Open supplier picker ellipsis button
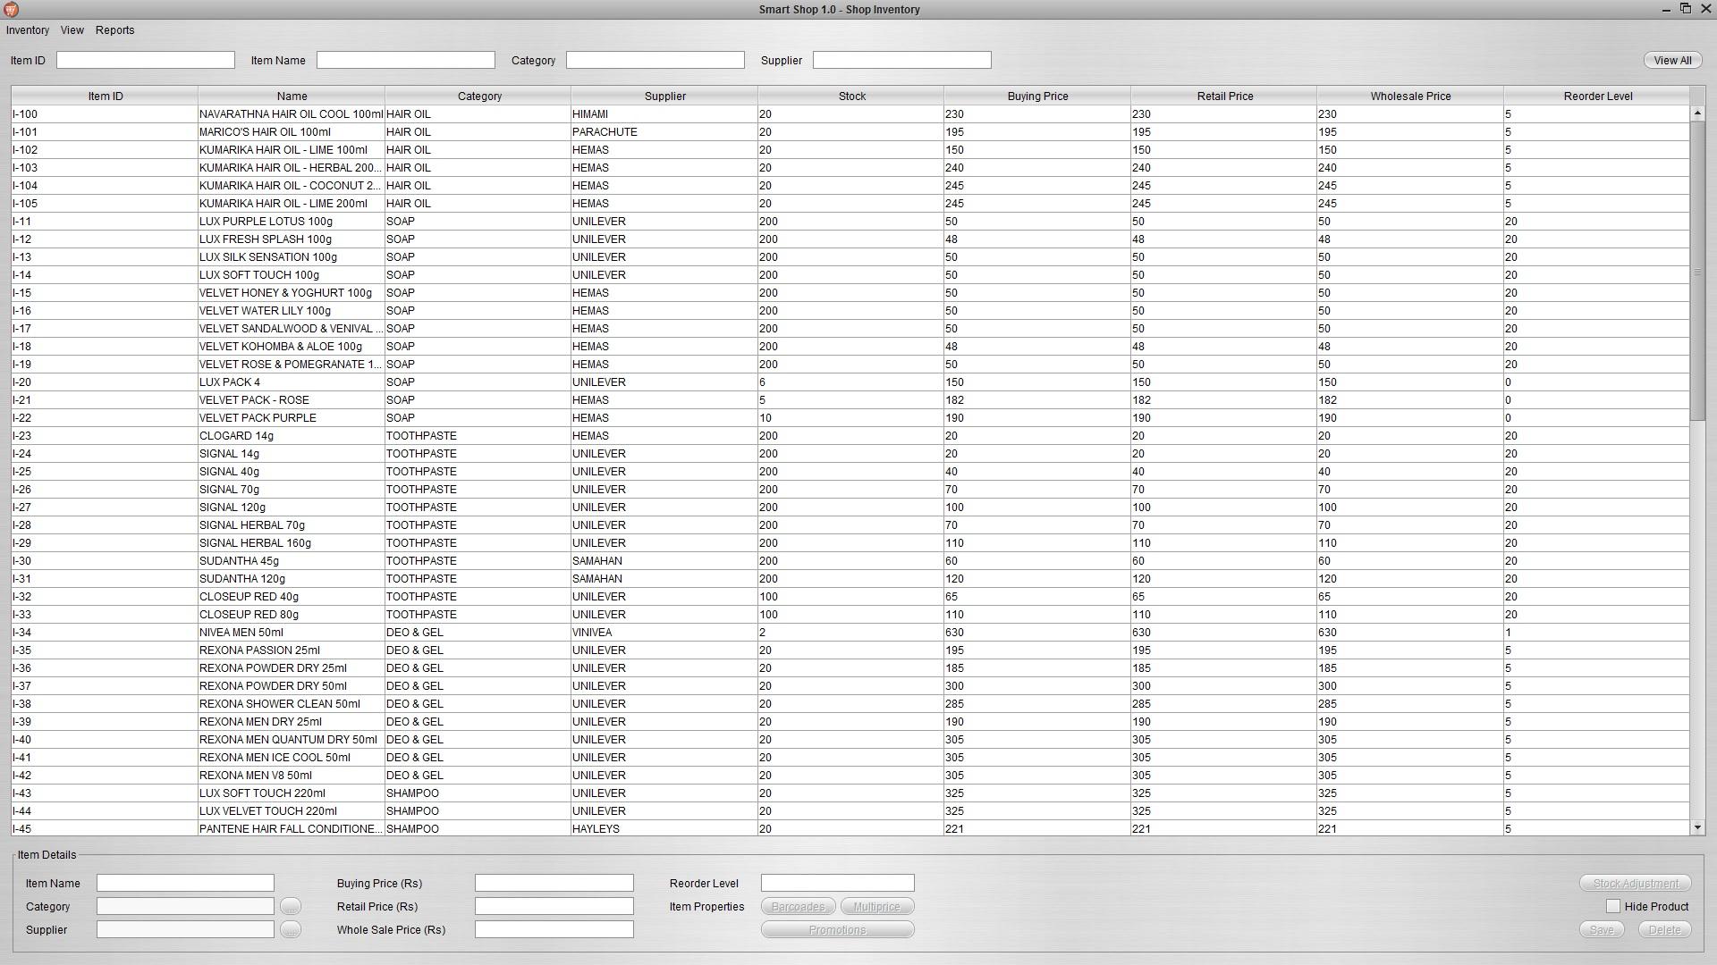This screenshot has width=1717, height=965. [x=291, y=930]
